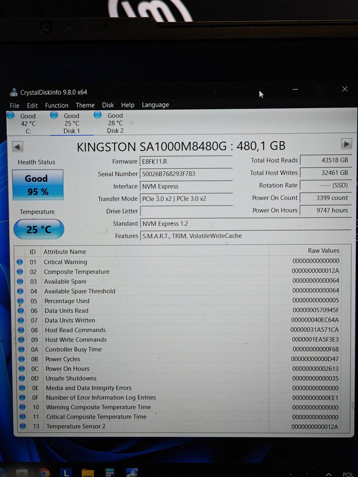This screenshot has height=477, width=358.
Task: Click the ID column header
Action: coord(33,252)
